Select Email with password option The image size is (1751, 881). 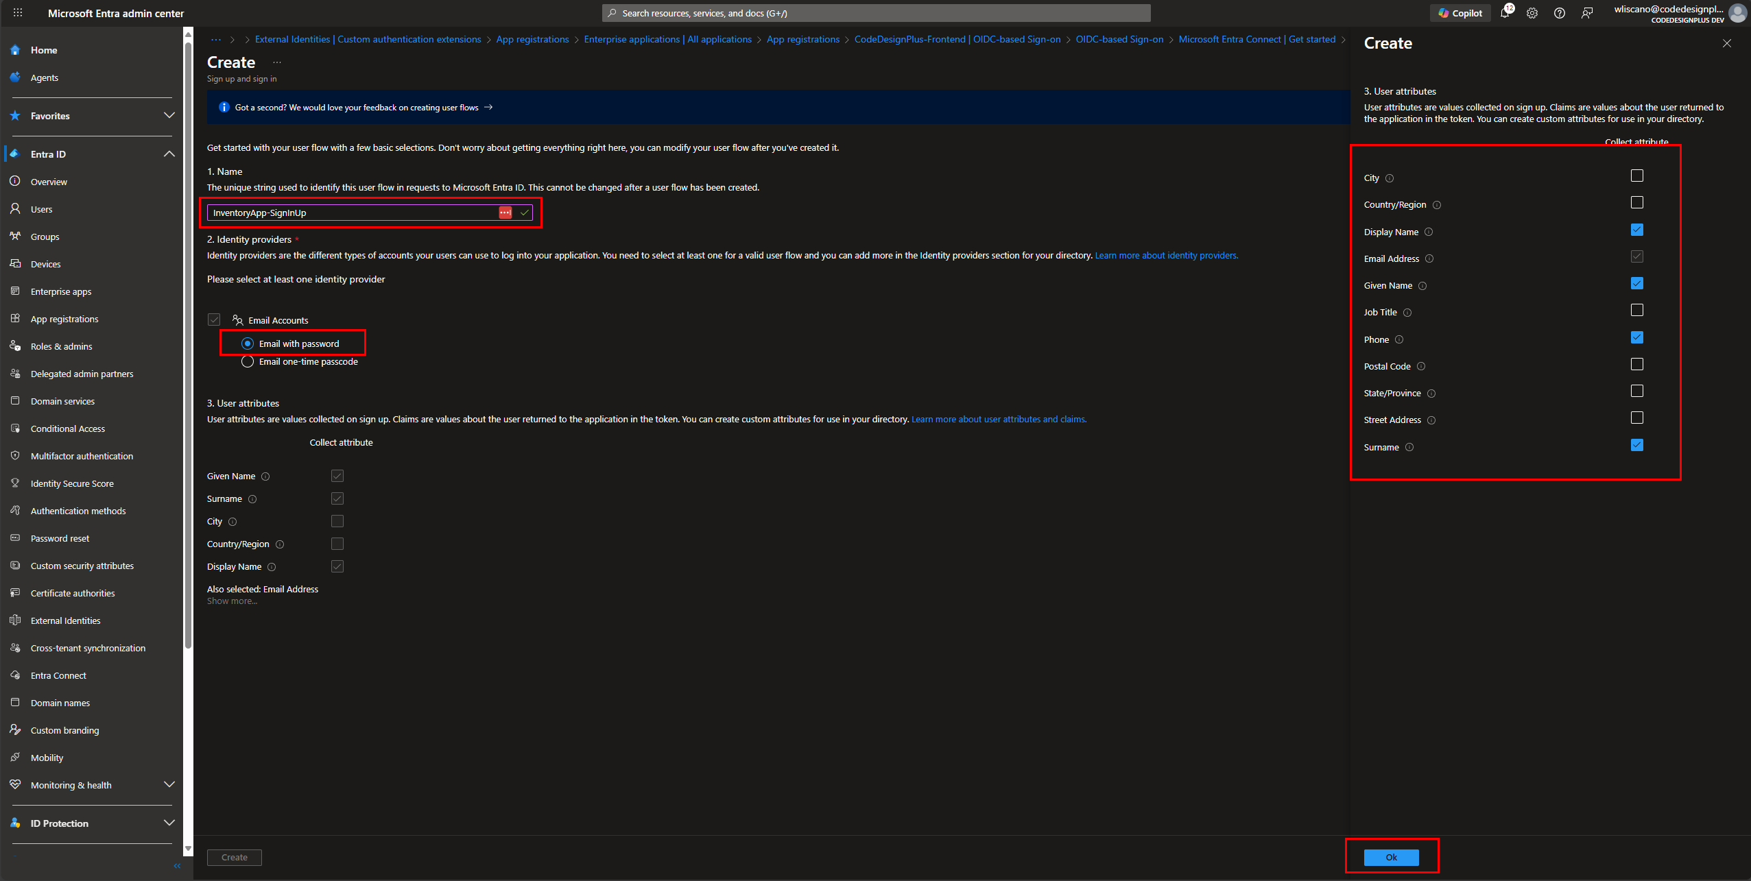(248, 343)
